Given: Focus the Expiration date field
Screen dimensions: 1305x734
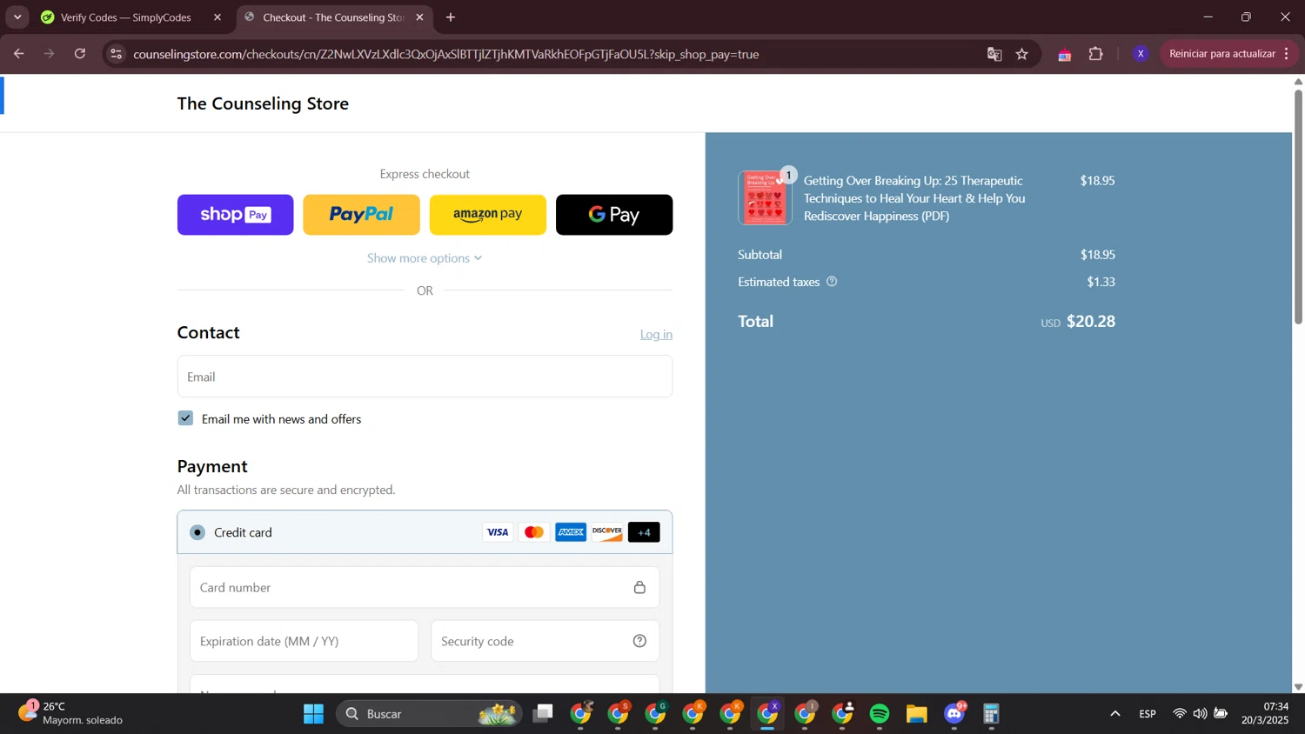Looking at the screenshot, I should click(x=304, y=641).
